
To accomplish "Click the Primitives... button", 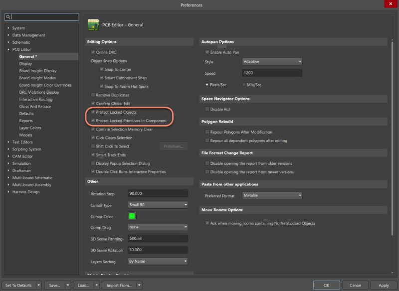I will click(x=174, y=146).
